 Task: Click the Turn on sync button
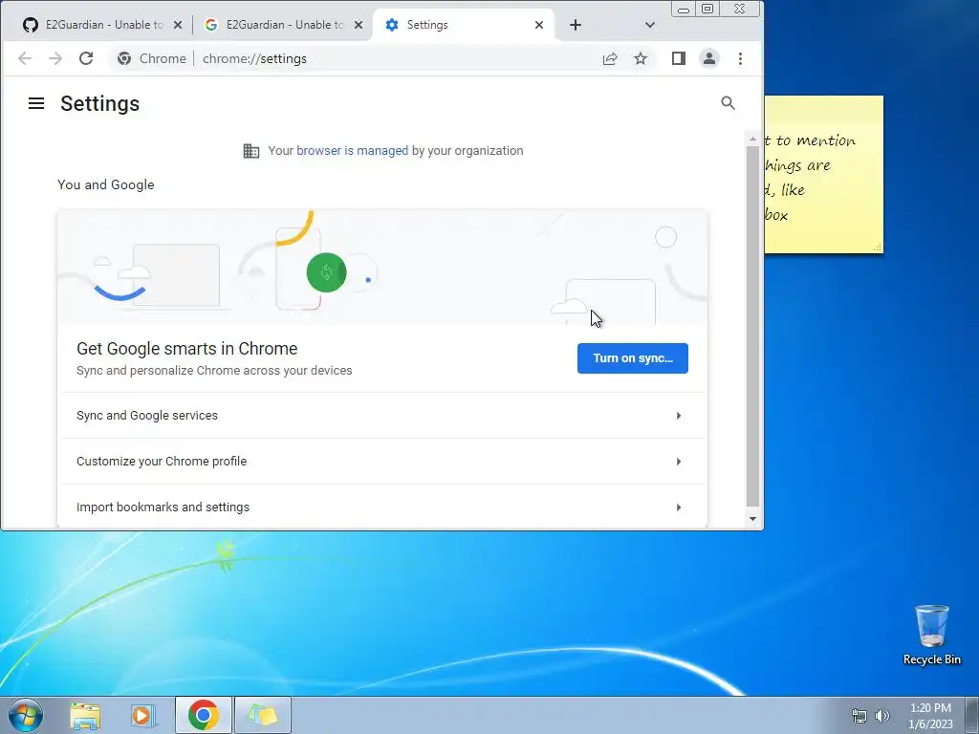point(633,358)
